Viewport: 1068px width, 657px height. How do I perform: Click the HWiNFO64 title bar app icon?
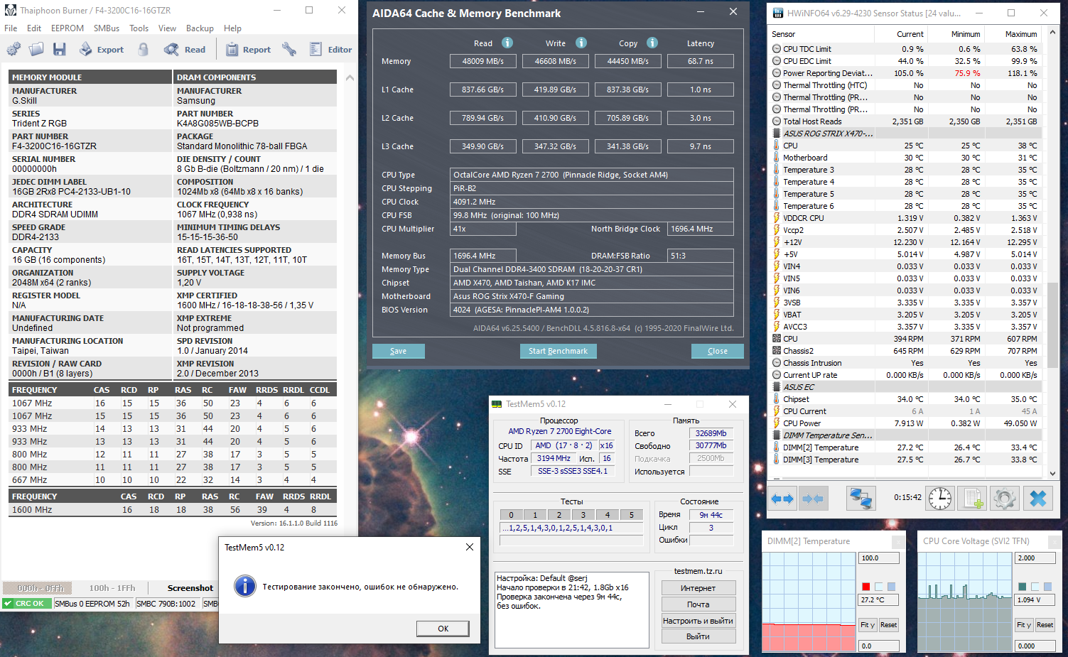(778, 13)
